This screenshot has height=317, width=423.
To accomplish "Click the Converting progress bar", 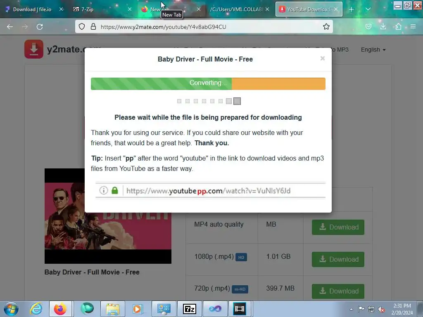I will tap(208, 83).
